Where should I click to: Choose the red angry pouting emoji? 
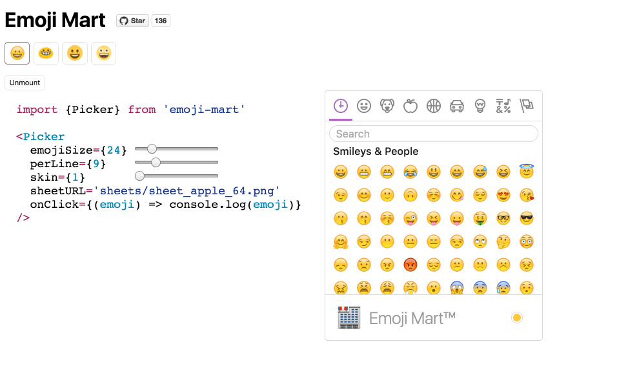[410, 265]
